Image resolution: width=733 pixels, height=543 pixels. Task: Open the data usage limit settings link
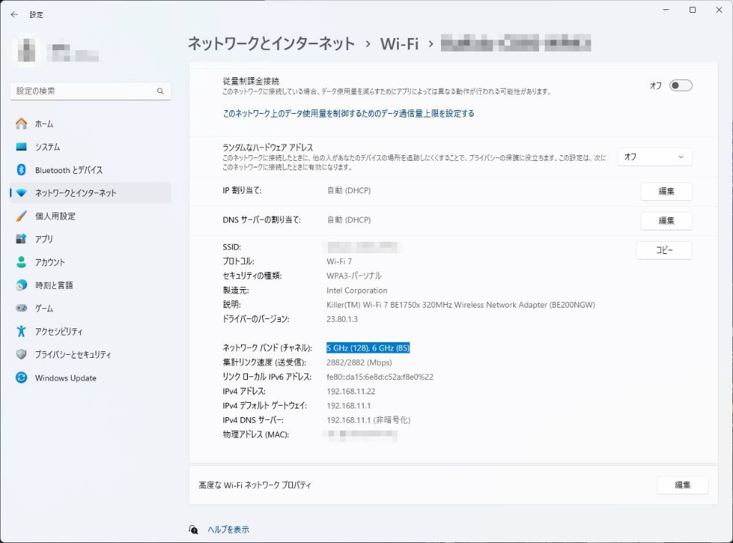click(349, 114)
